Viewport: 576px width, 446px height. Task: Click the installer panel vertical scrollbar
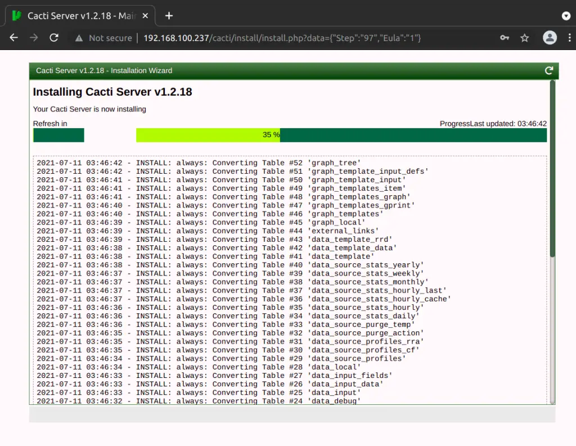pyautogui.click(x=552, y=169)
